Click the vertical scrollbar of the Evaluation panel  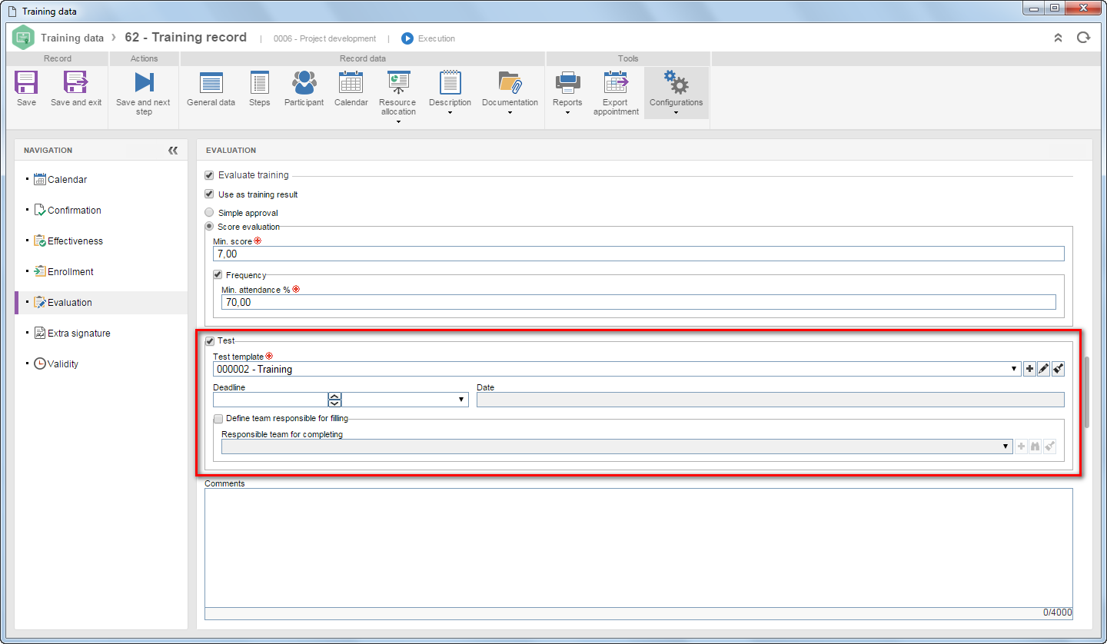(1087, 392)
